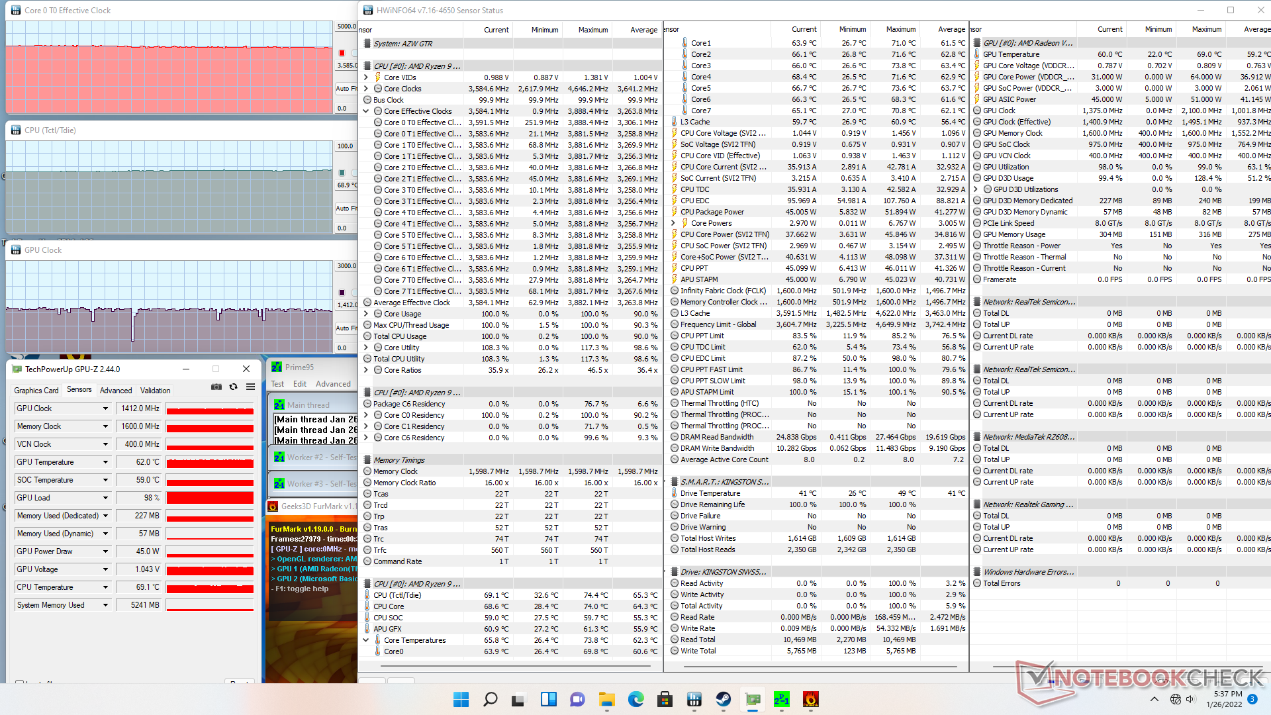Click the Prime95 taskbar icon
This screenshot has width=1271, height=715.
782,699
